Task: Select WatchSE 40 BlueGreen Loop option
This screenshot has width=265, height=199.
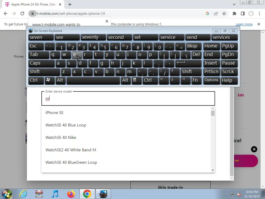Action: coord(126,162)
